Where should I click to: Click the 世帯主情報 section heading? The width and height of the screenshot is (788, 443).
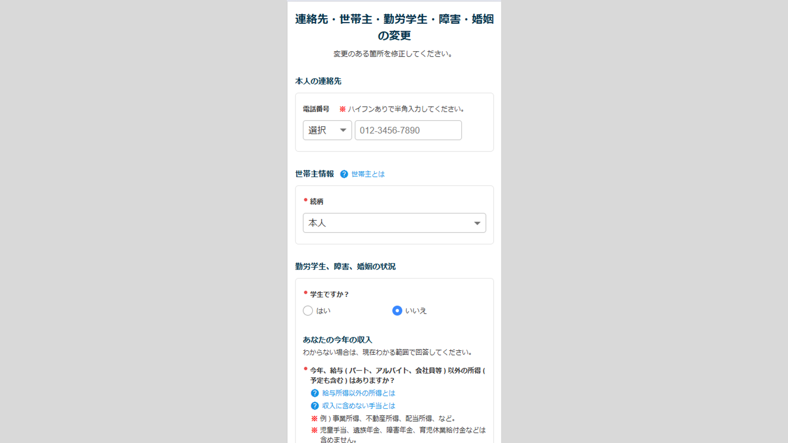314,174
